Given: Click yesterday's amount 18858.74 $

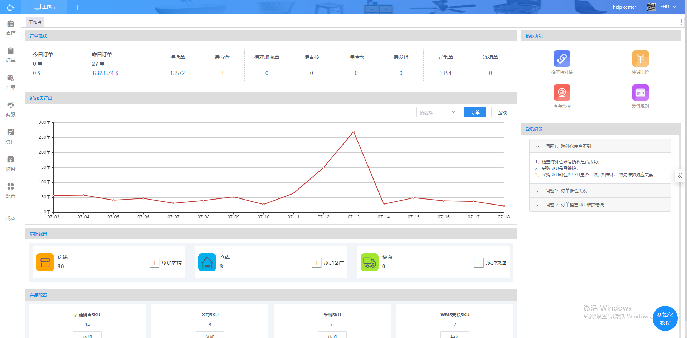Looking at the screenshot, I should (x=105, y=73).
